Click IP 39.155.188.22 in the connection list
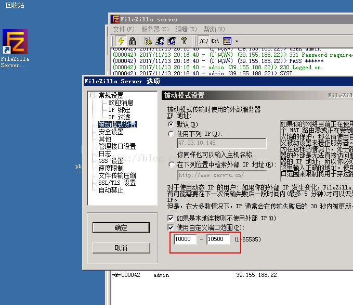This screenshot has width=353, height=305. tap(256, 275)
